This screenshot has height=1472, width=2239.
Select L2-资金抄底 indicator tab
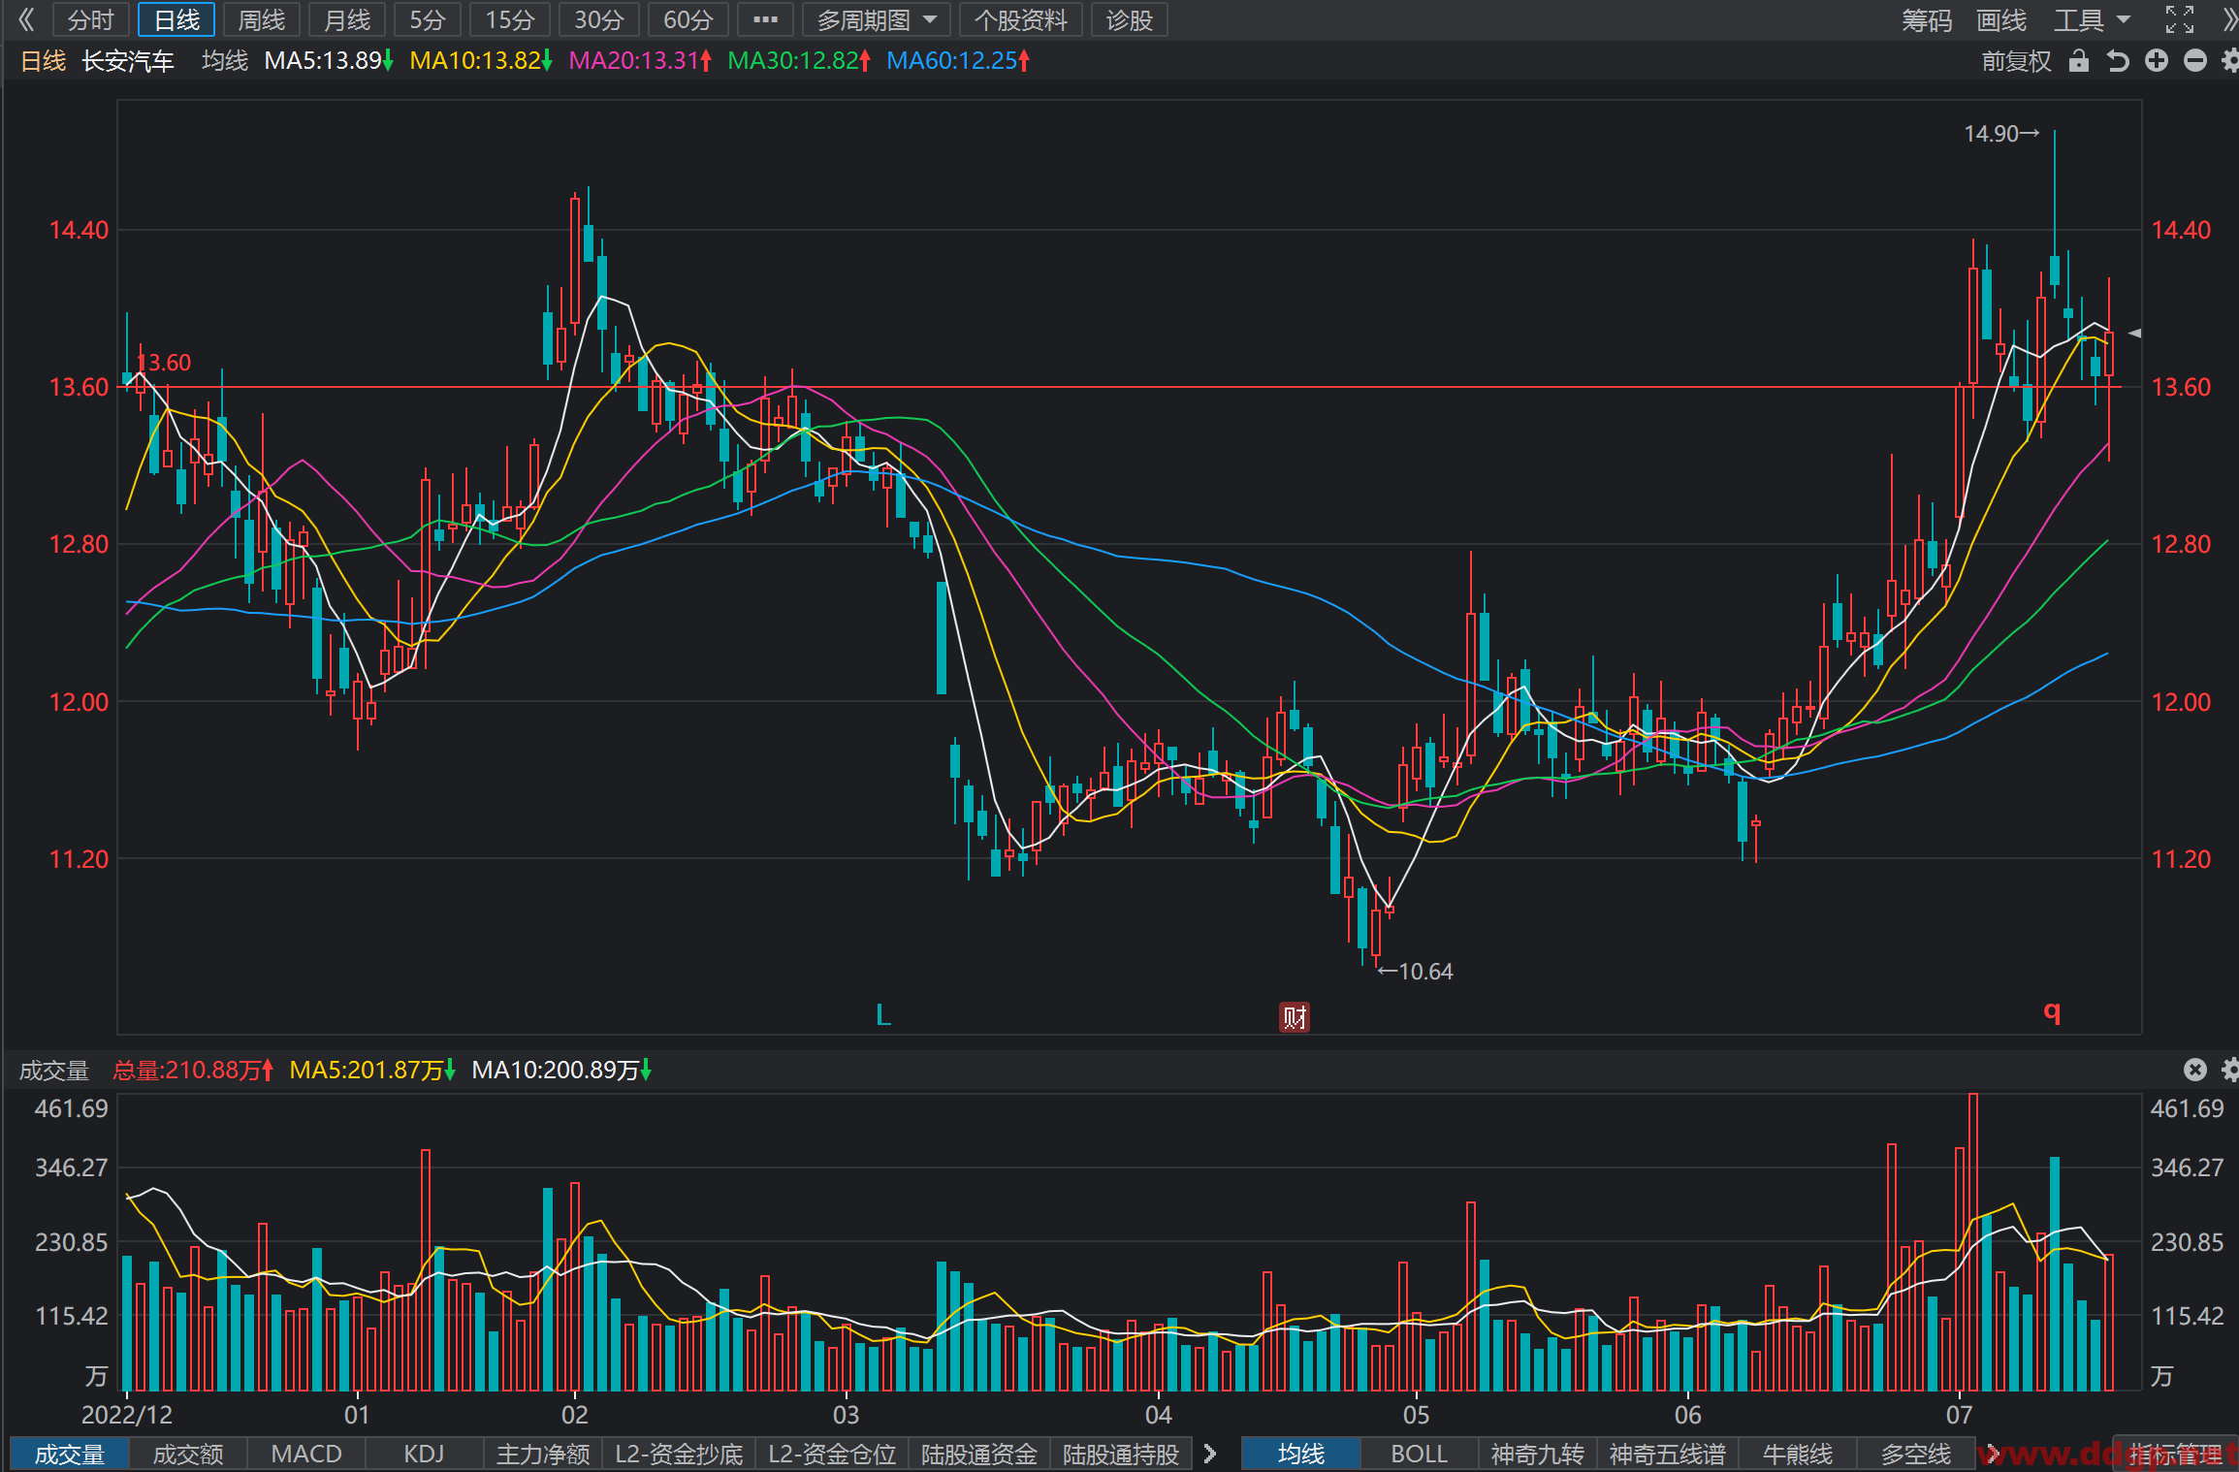coord(679,1454)
